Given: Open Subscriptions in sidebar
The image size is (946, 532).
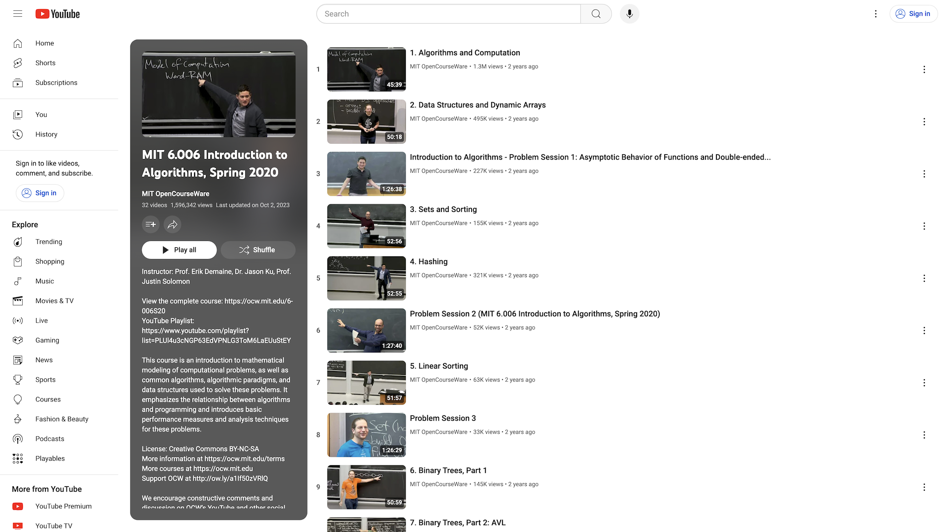Looking at the screenshot, I should (59, 83).
